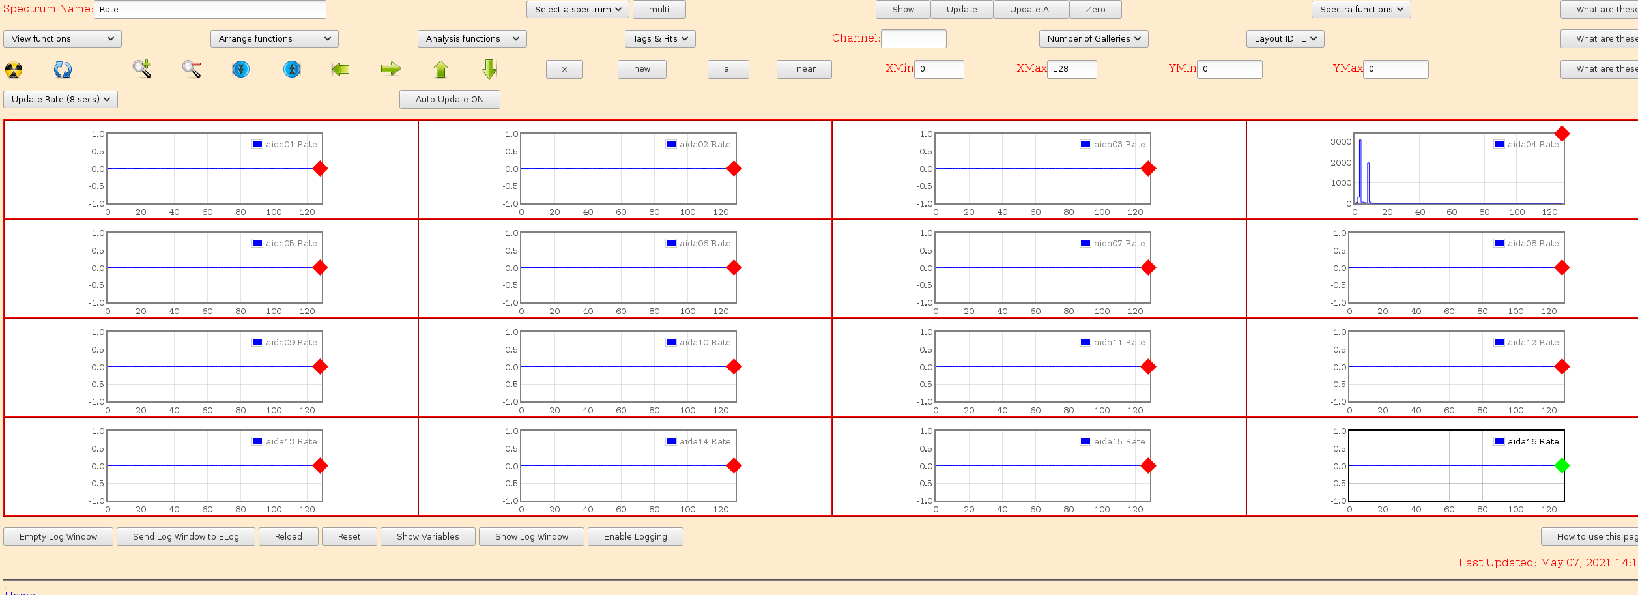Click the blue circular refresh arrows icon
The width and height of the screenshot is (1638, 595).
(x=63, y=70)
